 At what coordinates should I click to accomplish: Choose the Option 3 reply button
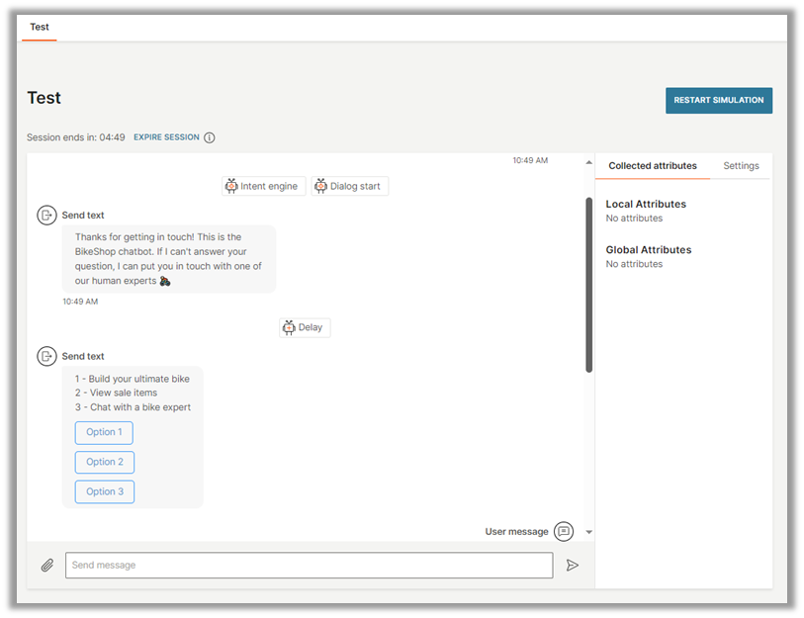point(105,491)
